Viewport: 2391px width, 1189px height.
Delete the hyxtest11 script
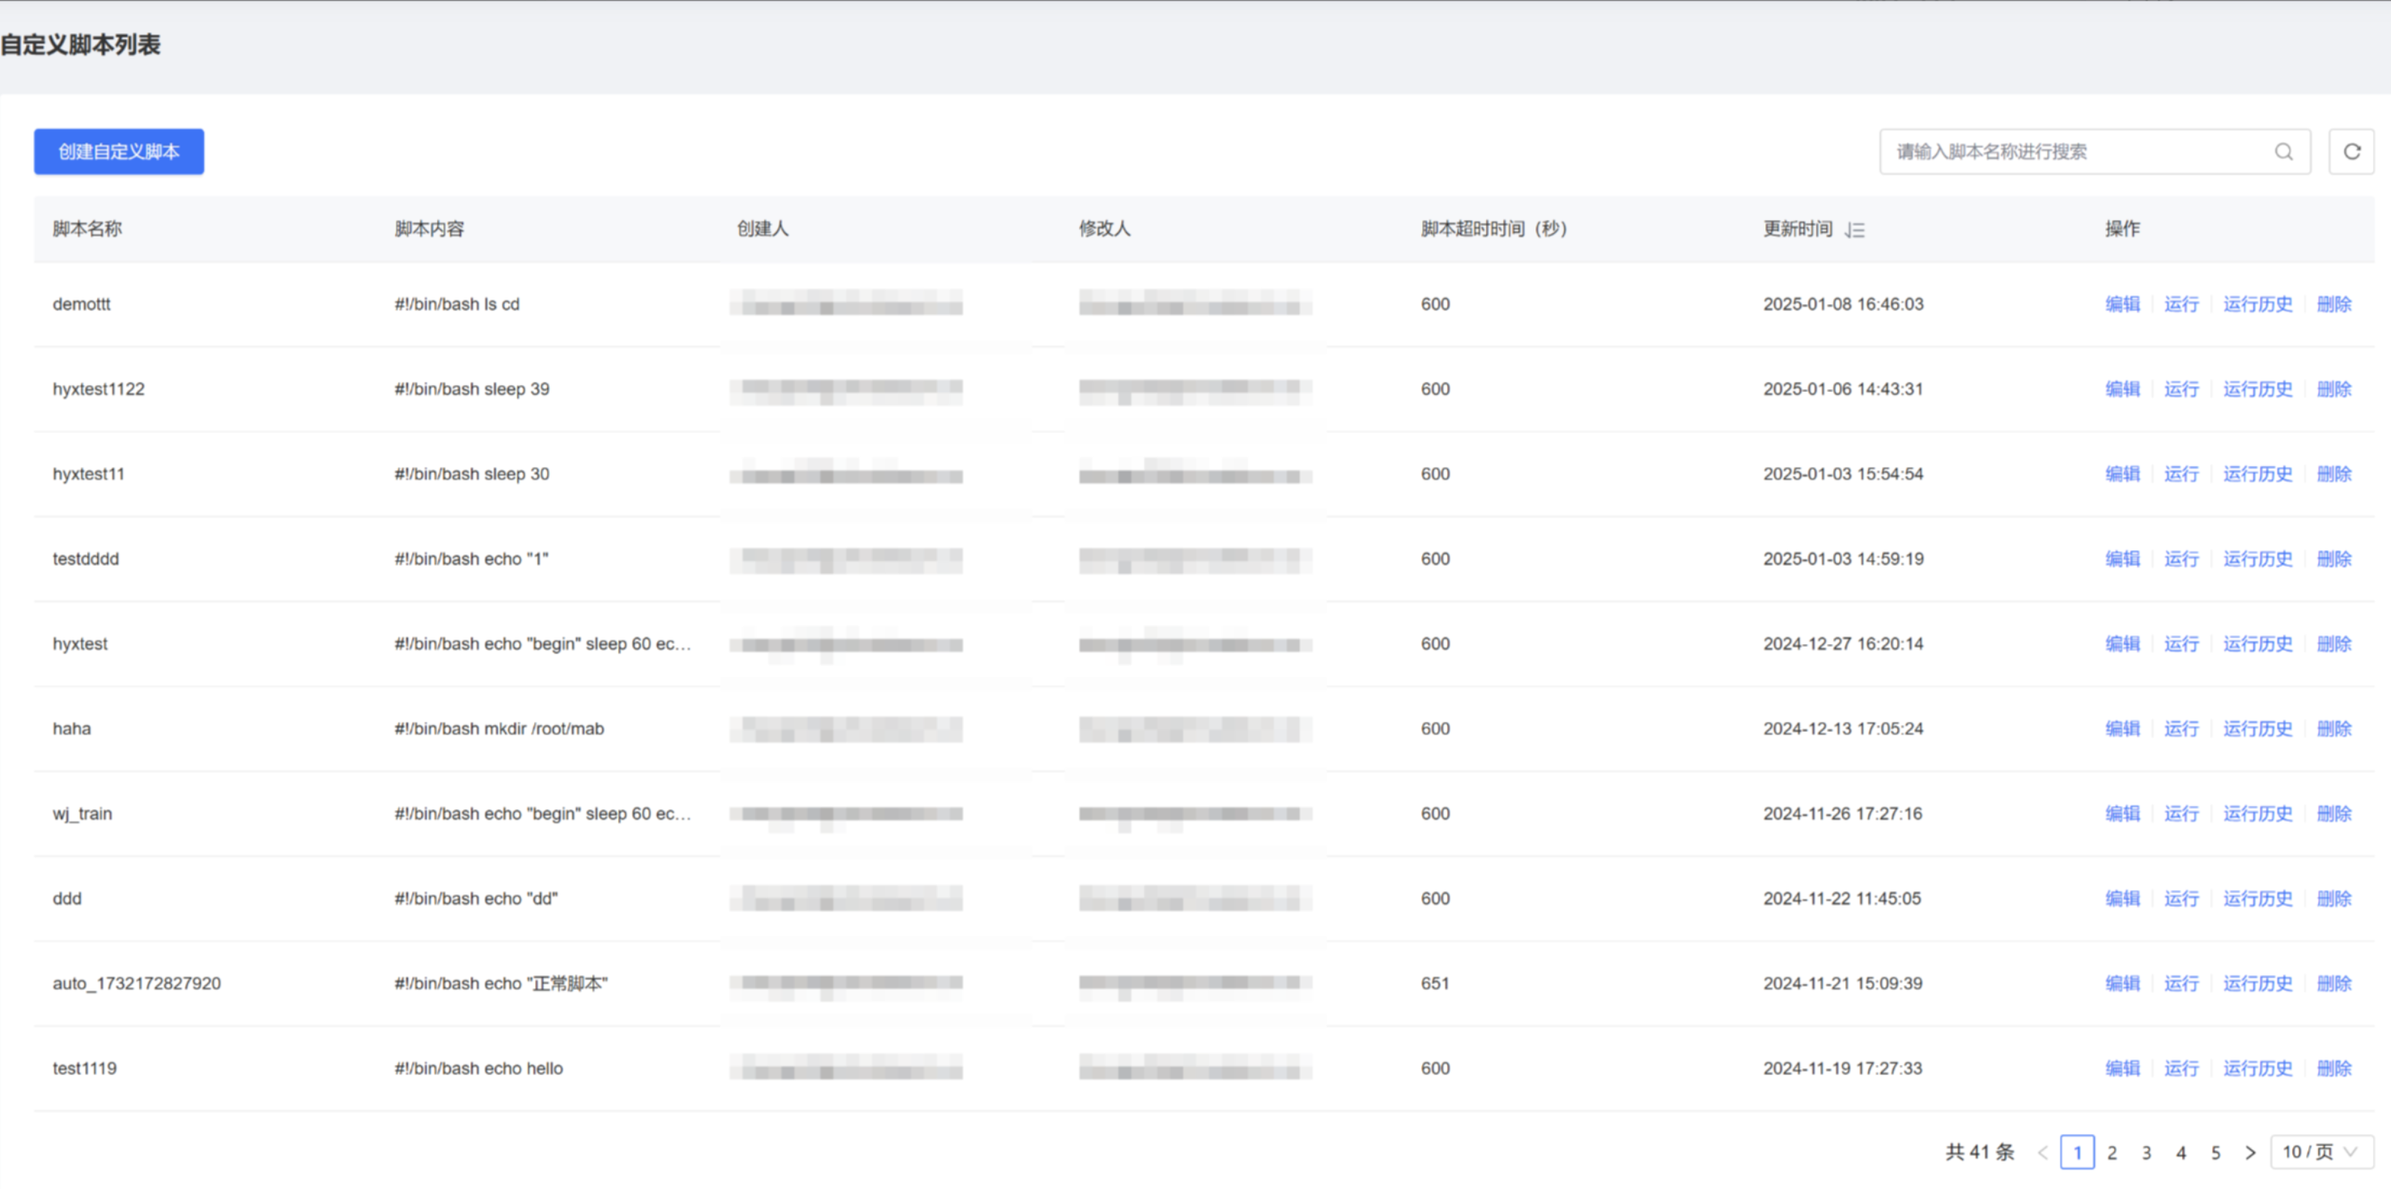pos(2334,473)
